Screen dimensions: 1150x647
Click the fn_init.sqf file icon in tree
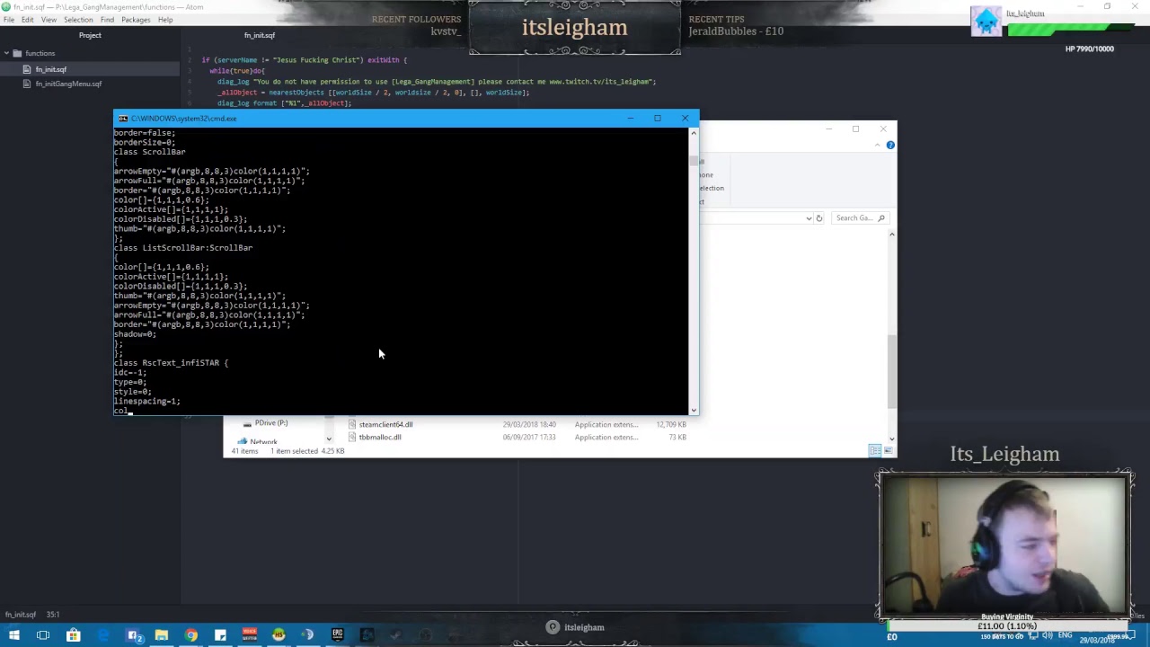[x=28, y=69]
